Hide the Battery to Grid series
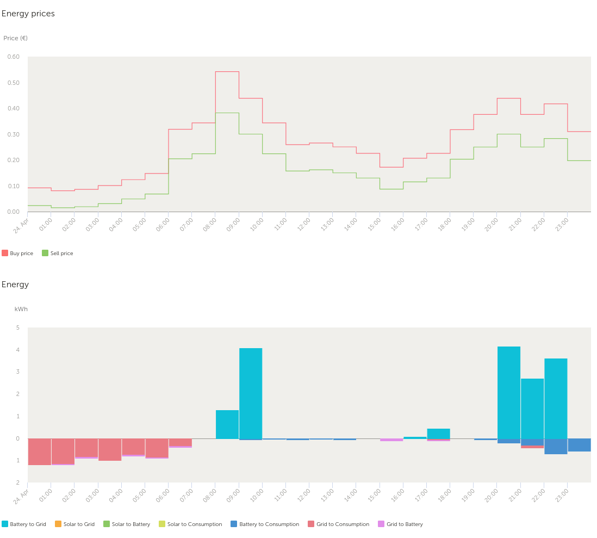 point(24,524)
